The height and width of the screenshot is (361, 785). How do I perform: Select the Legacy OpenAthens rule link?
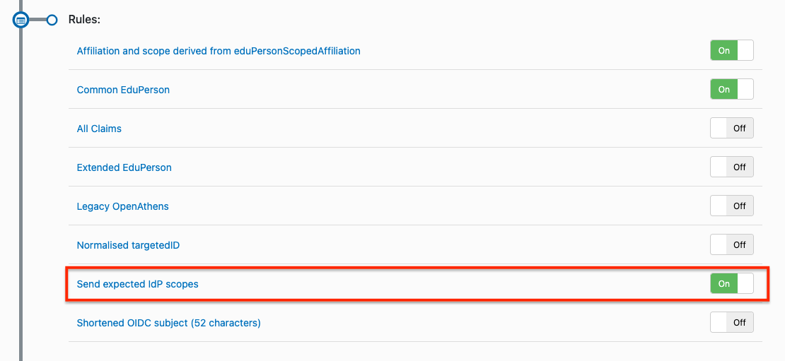(123, 206)
